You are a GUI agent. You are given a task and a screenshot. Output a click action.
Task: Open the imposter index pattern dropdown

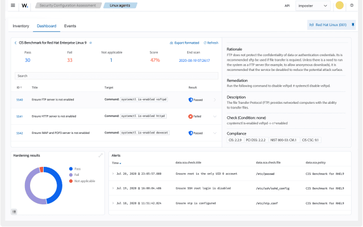[x=313, y=6]
